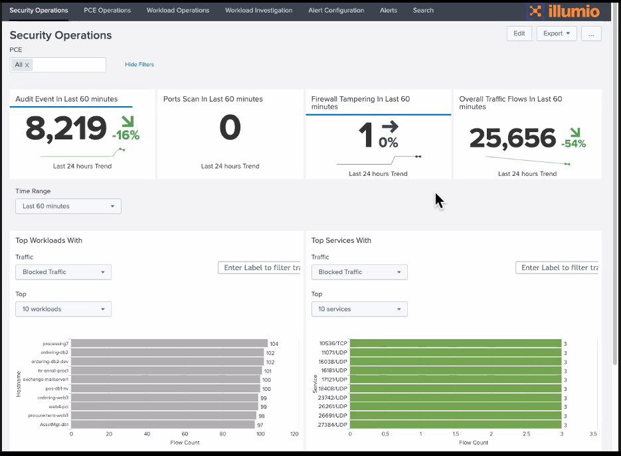Click the Hide Filters link
This screenshot has width=621, height=456.
pyautogui.click(x=139, y=65)
